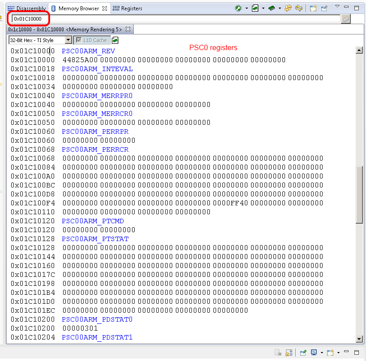The width and height of the screenshot is (366, 361).
Task: Click the Pin Memory Browser view icon
Action: (x=324, y=8)
